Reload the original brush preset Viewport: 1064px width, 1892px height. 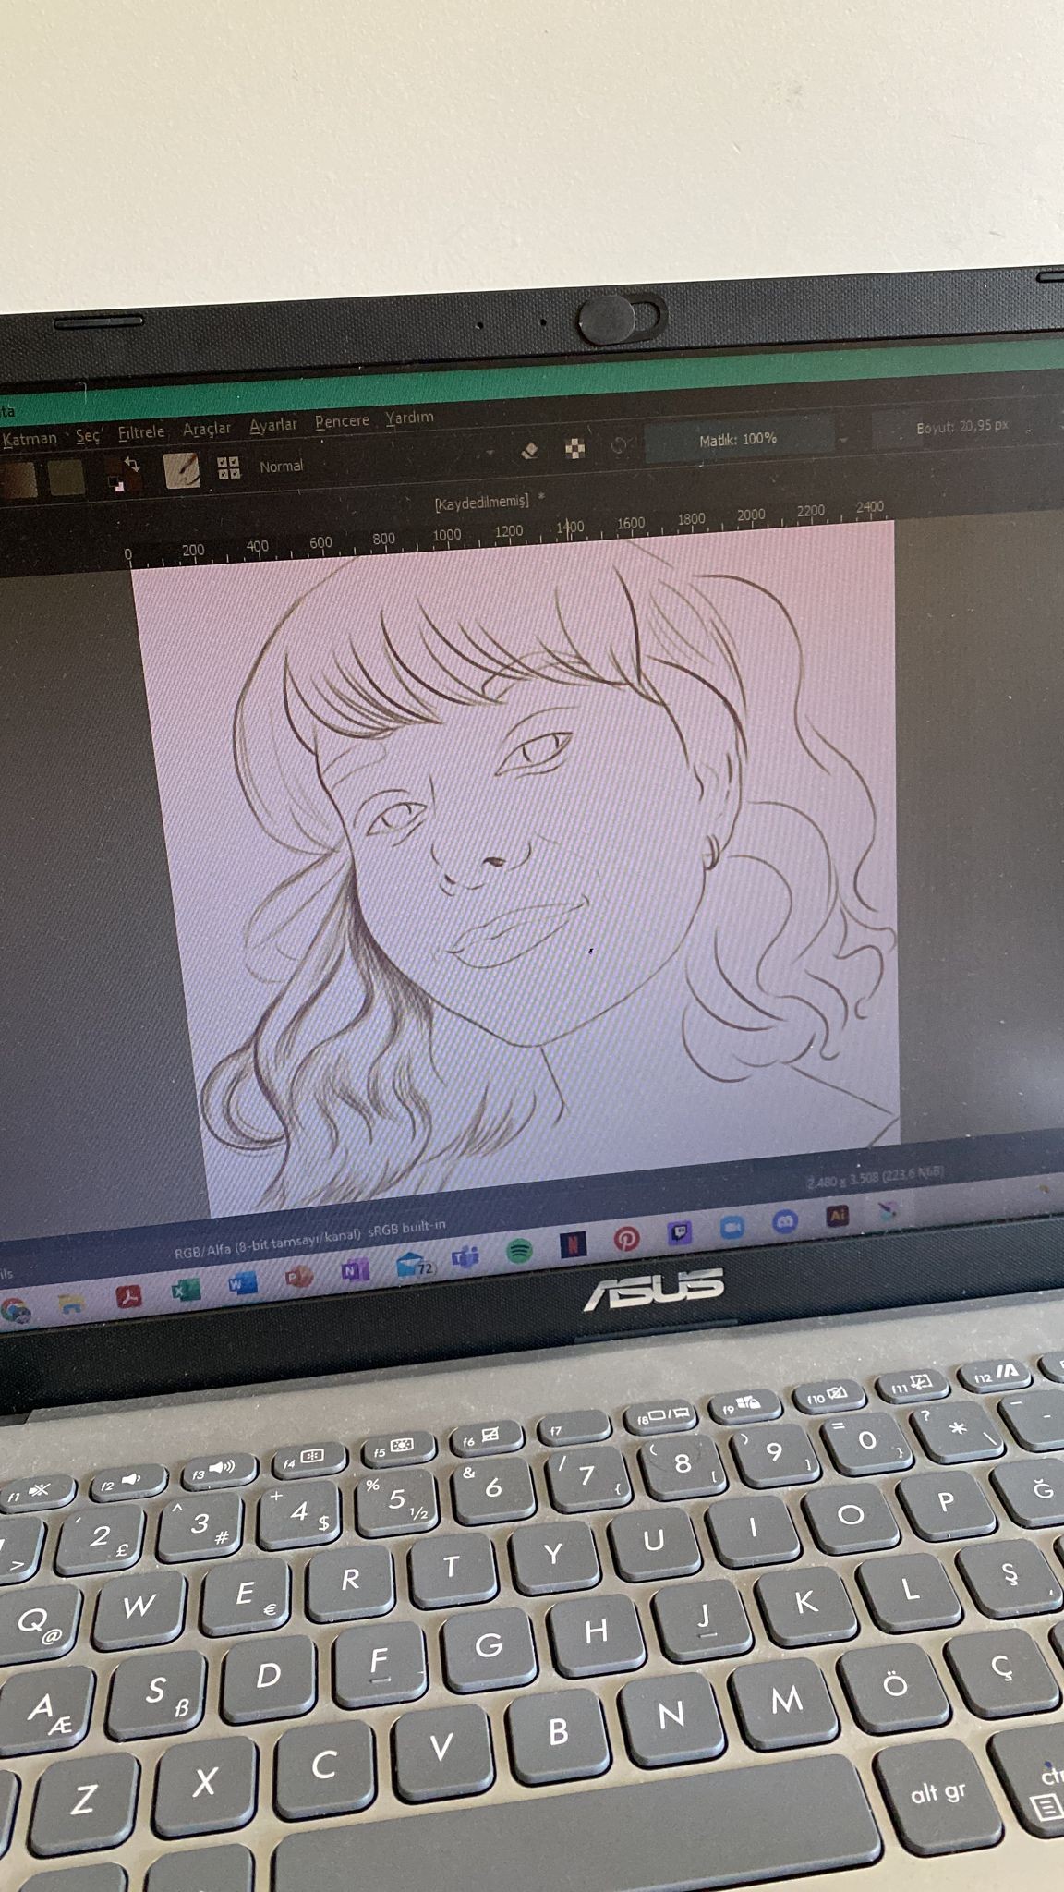619,447
